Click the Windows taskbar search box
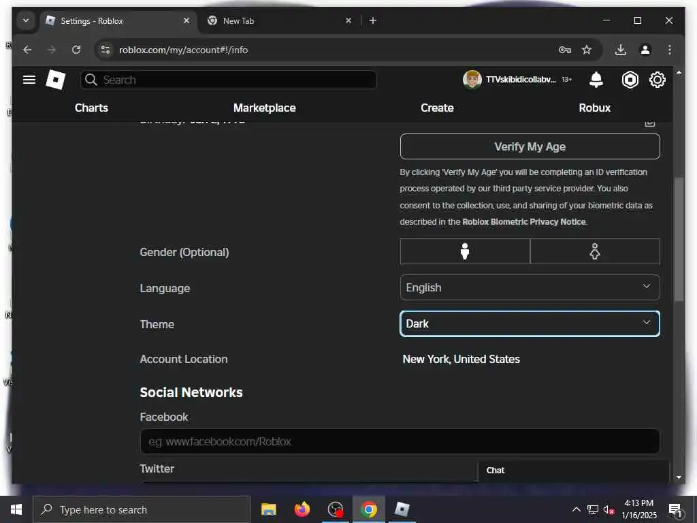 pyautogui.click(x=142, y=509)
